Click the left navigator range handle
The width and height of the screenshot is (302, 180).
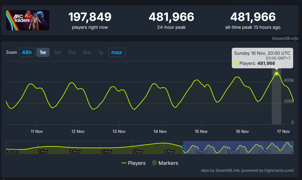click(183, 147)
